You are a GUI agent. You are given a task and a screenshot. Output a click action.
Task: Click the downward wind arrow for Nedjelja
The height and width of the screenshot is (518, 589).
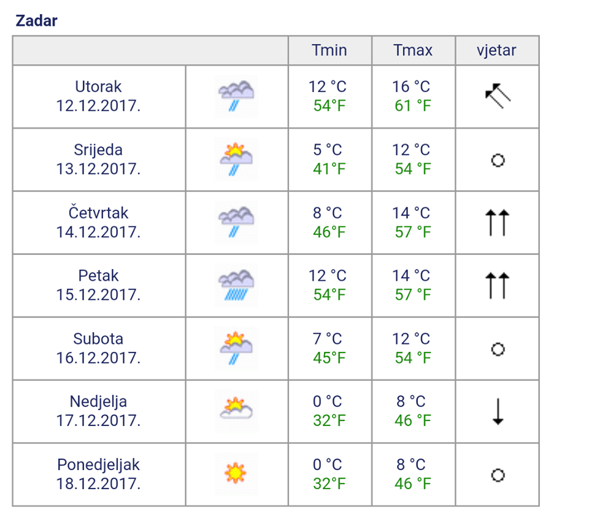(x=498, y=411)
